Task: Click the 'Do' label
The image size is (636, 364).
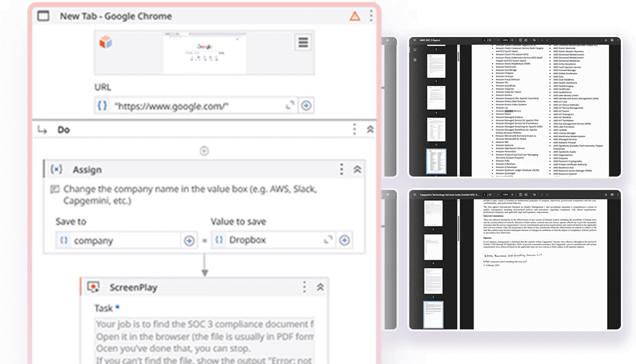Action: point(64,130)
